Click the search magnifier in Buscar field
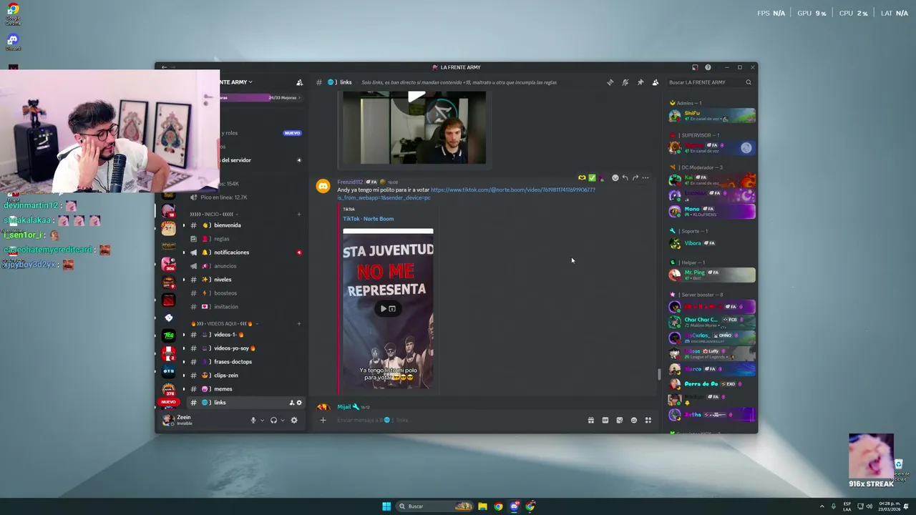This screenshot has width=916, height=515. point(749,82)
